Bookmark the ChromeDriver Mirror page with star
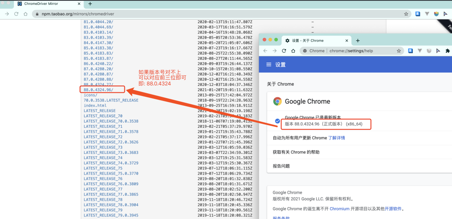Image resolution: width=452 pixels, height=219 pixels. (406, 14)
